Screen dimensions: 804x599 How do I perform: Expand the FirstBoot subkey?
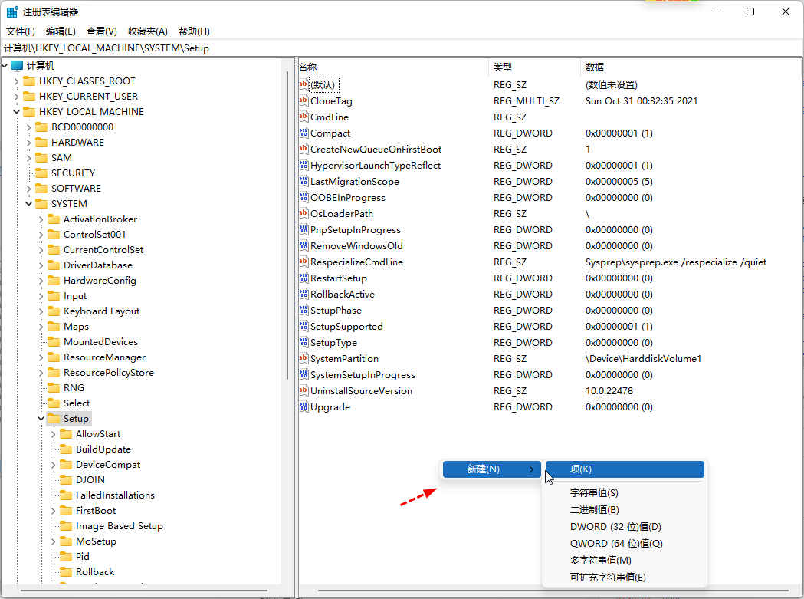pos(54,511)
